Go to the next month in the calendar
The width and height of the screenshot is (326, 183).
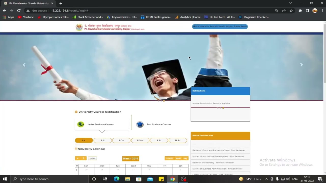point(84,158)
